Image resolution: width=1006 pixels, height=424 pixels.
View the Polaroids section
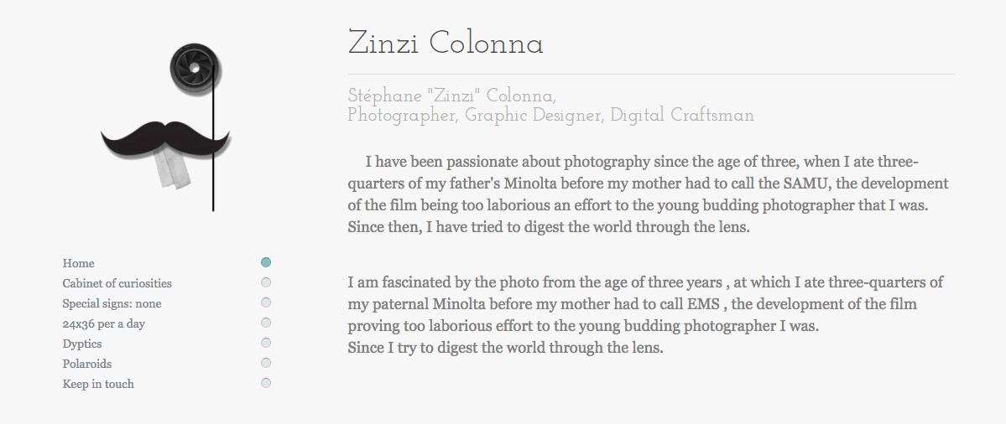[87, 364]
